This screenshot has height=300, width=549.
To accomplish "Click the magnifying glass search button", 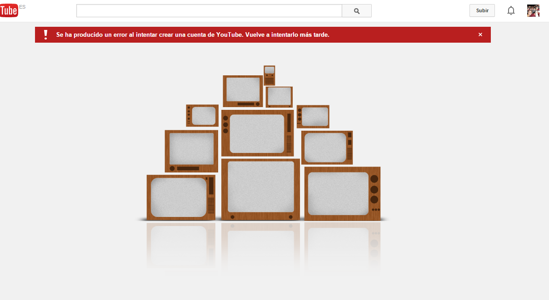I will 357,11.
